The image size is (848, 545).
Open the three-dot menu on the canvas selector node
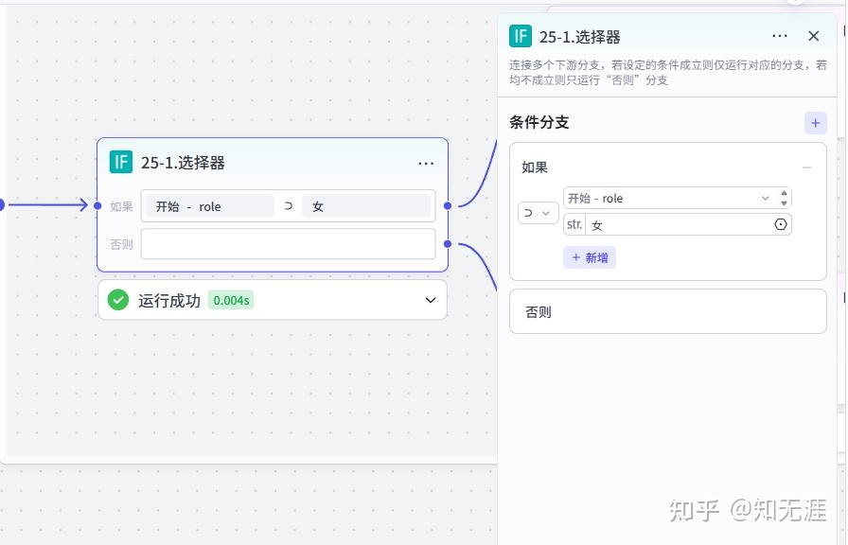click(426, 164)
